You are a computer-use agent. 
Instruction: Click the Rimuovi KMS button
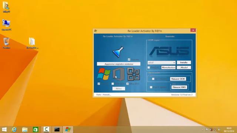[x=179, y=87]
